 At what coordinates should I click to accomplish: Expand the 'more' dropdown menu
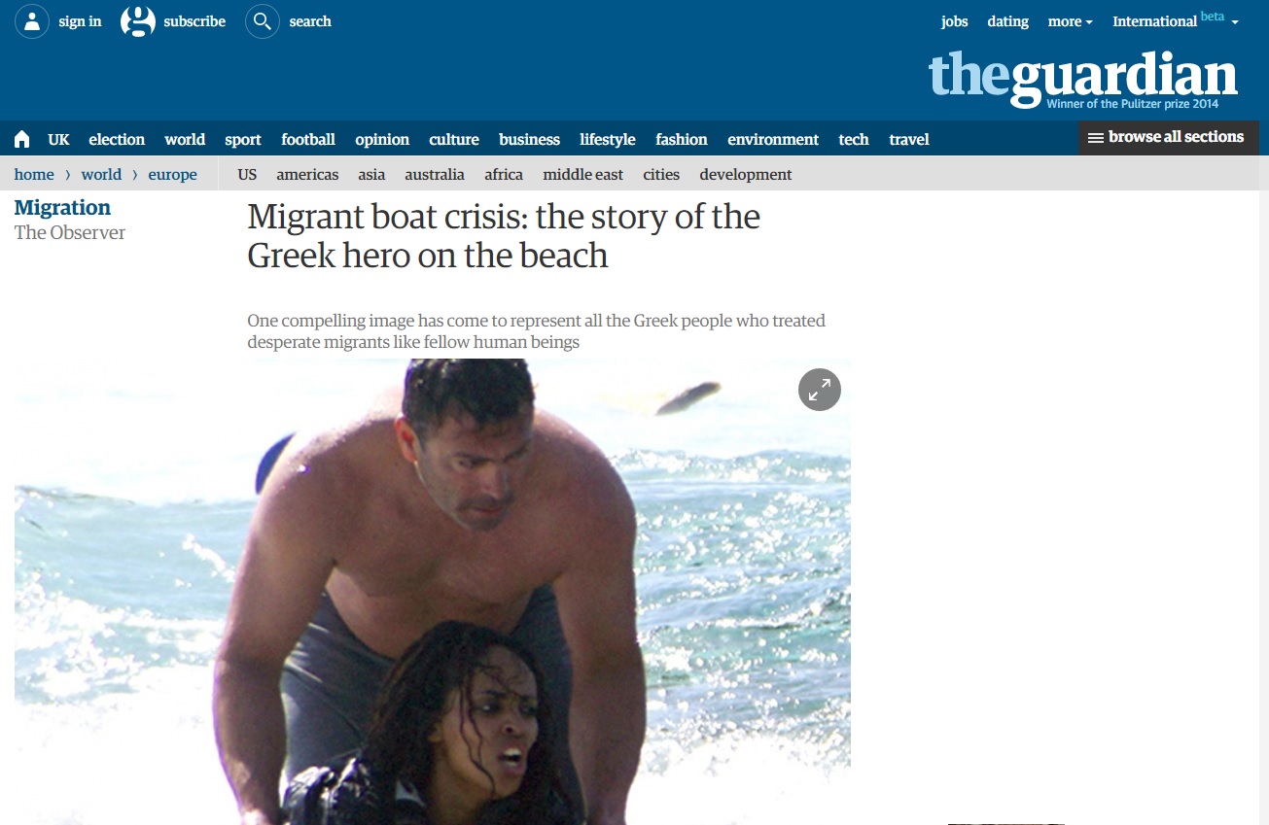click(1070, 21)
